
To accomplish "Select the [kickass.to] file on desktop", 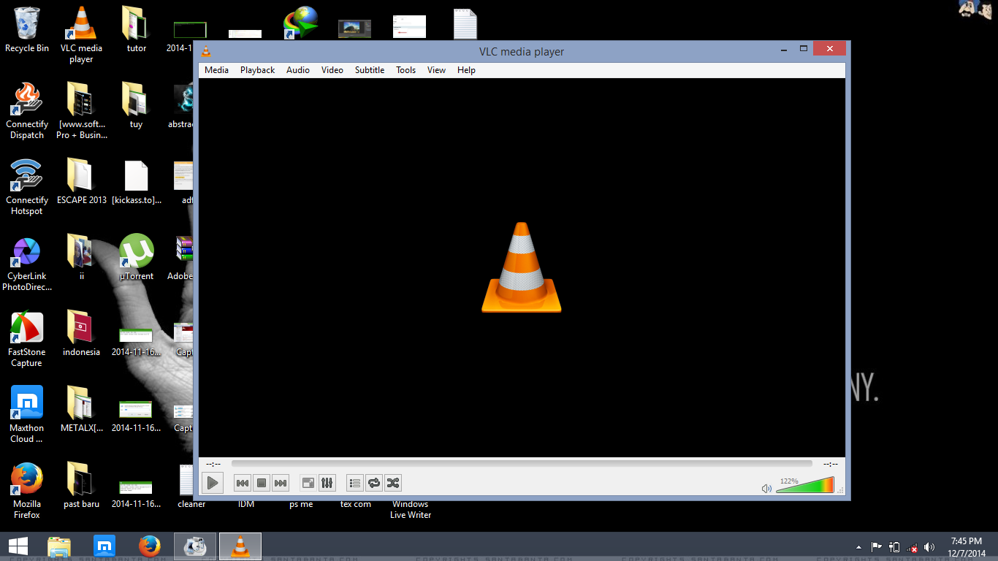I will click(136, 181).
